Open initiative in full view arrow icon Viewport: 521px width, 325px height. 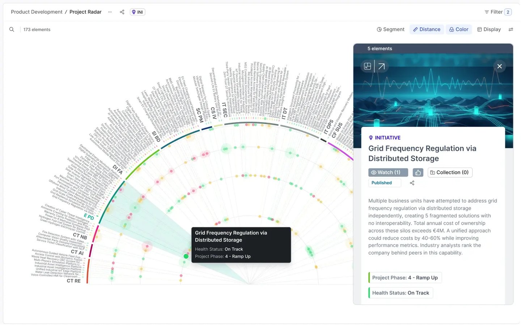(x=382, y=66)
